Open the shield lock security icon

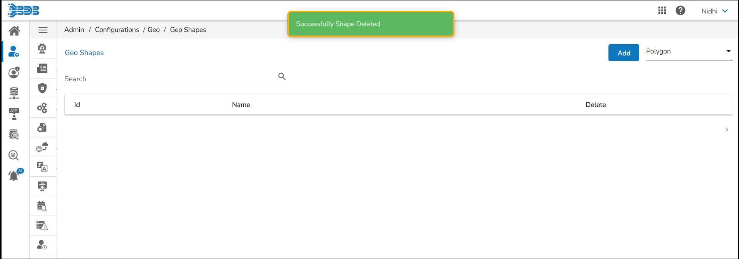pyautogui.click(x=42, y=88)
